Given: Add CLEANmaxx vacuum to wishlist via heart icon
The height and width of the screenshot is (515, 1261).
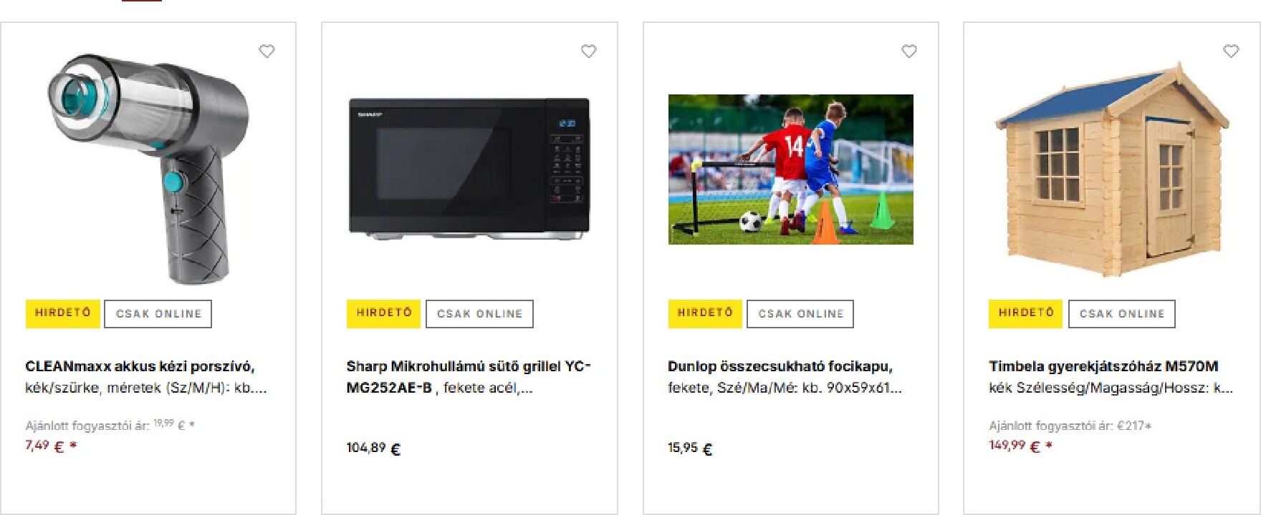Looking at the screenshot, I should 267,51.
